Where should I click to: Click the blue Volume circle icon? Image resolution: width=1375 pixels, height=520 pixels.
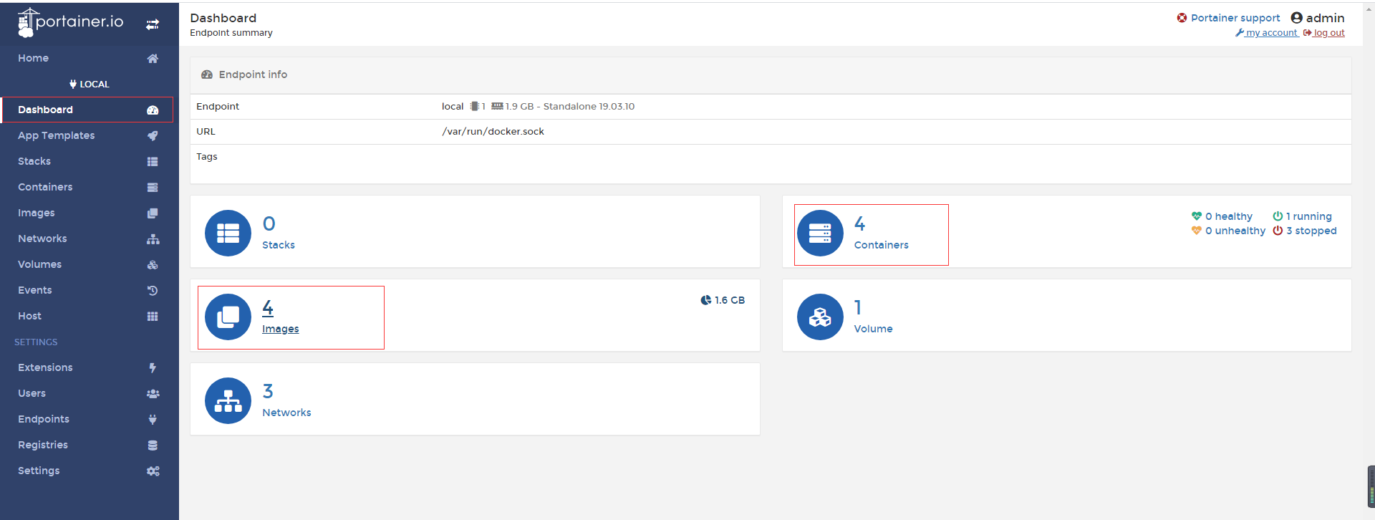coord(820,317)
